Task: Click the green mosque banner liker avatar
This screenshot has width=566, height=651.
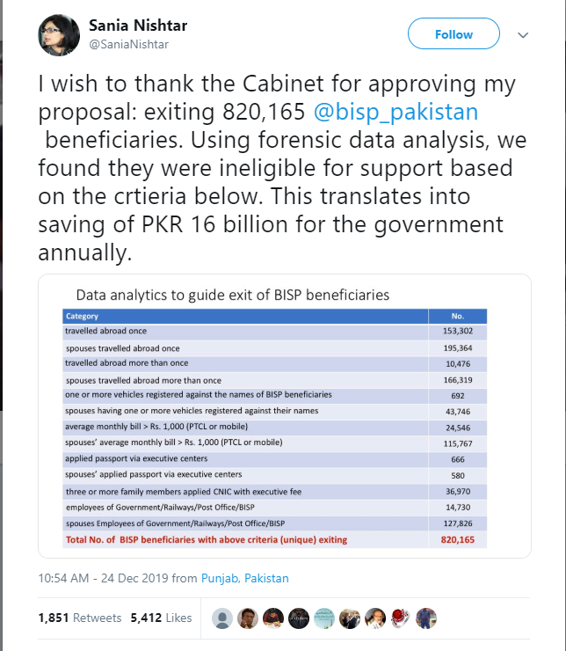Action: [x=325, y=618]
